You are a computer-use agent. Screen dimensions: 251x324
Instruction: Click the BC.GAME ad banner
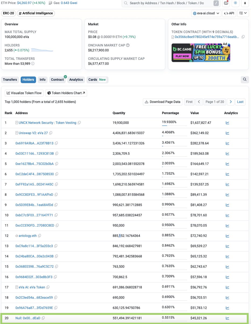(201, 52)
